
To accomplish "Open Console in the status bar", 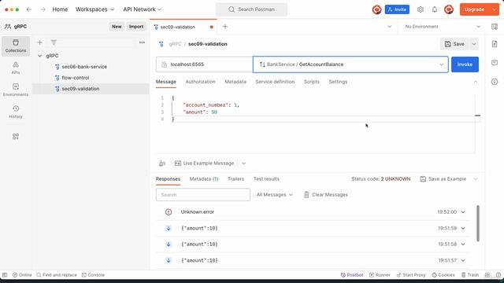I will tap(93, 275).
